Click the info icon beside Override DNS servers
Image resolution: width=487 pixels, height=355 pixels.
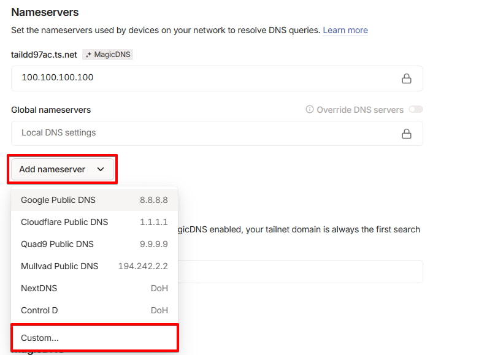[x=310, y=110]
